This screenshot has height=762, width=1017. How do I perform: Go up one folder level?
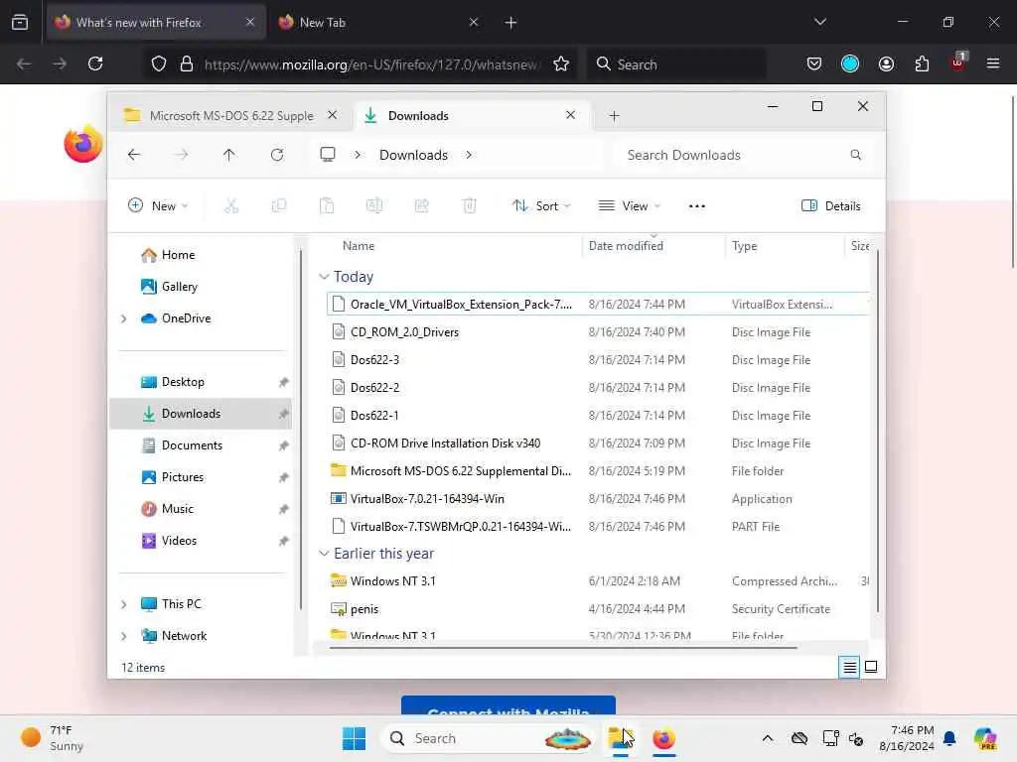229,155
